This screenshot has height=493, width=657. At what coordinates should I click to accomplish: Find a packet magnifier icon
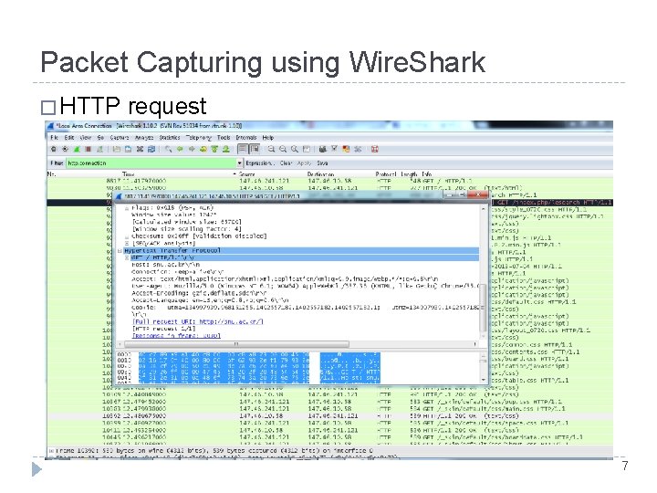coord(169,149)
